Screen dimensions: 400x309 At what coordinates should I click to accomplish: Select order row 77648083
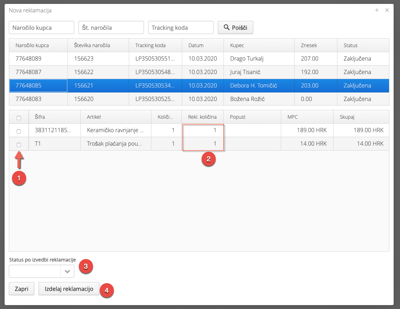click(x=199, y=99)
